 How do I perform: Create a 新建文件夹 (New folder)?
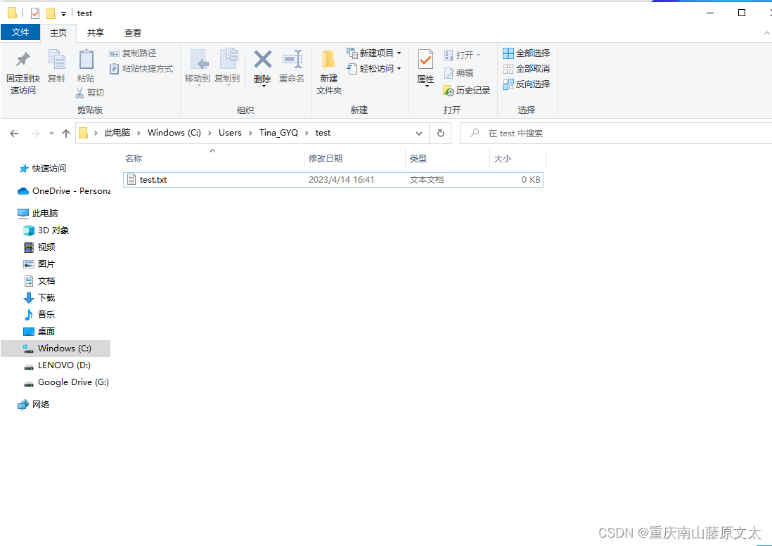click(x=328, y=68)
